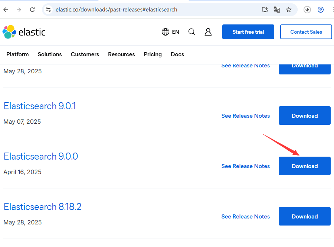Click the install app icon in address bar
Viewport: 334px width, 247px height.
(265, 10)
